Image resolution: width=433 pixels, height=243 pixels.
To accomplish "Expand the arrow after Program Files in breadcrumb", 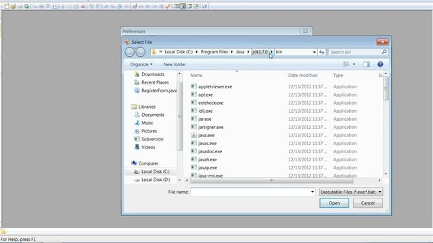I will tap(231, 52).
